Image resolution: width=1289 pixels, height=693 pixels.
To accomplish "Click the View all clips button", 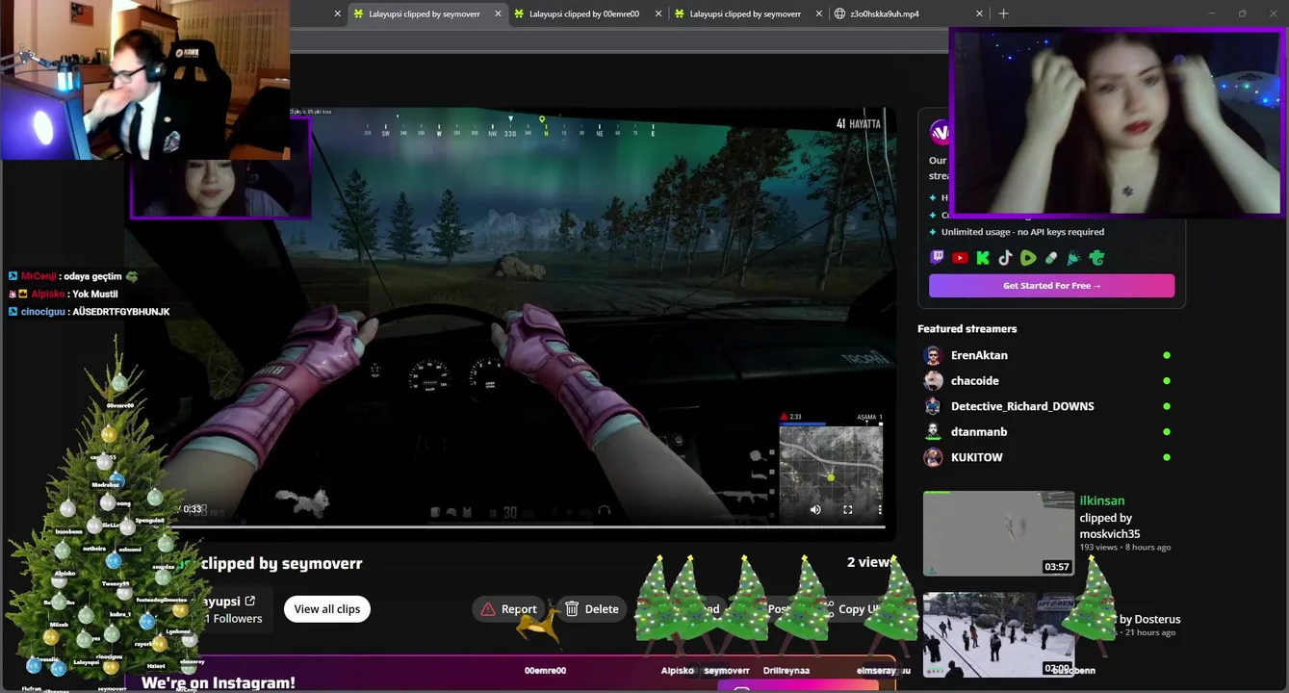I will (327, 609).
